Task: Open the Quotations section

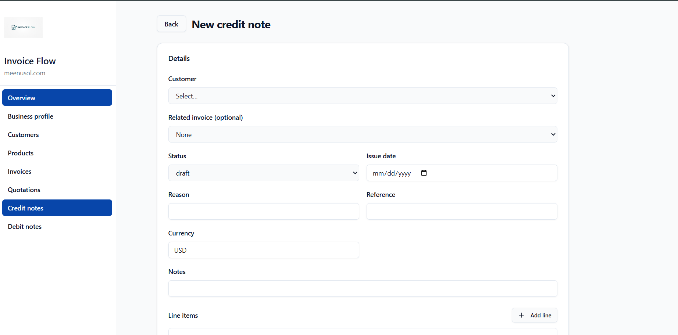Action: tap(57, 190)
